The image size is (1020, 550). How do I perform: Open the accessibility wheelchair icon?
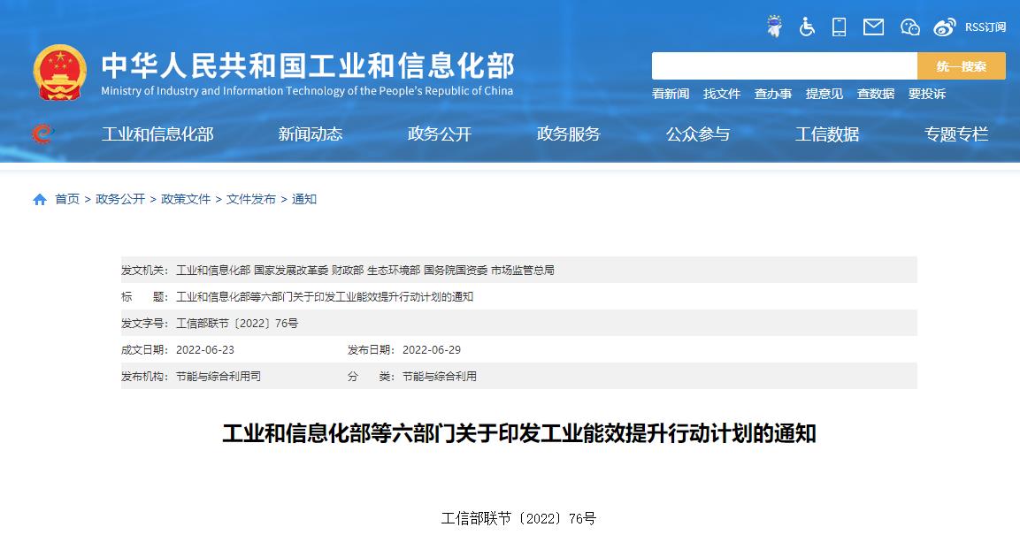(x=807, y=27)
